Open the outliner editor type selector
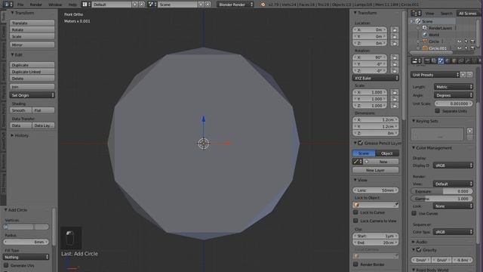The height and width of the screenshot is (272, 483). 416,14
